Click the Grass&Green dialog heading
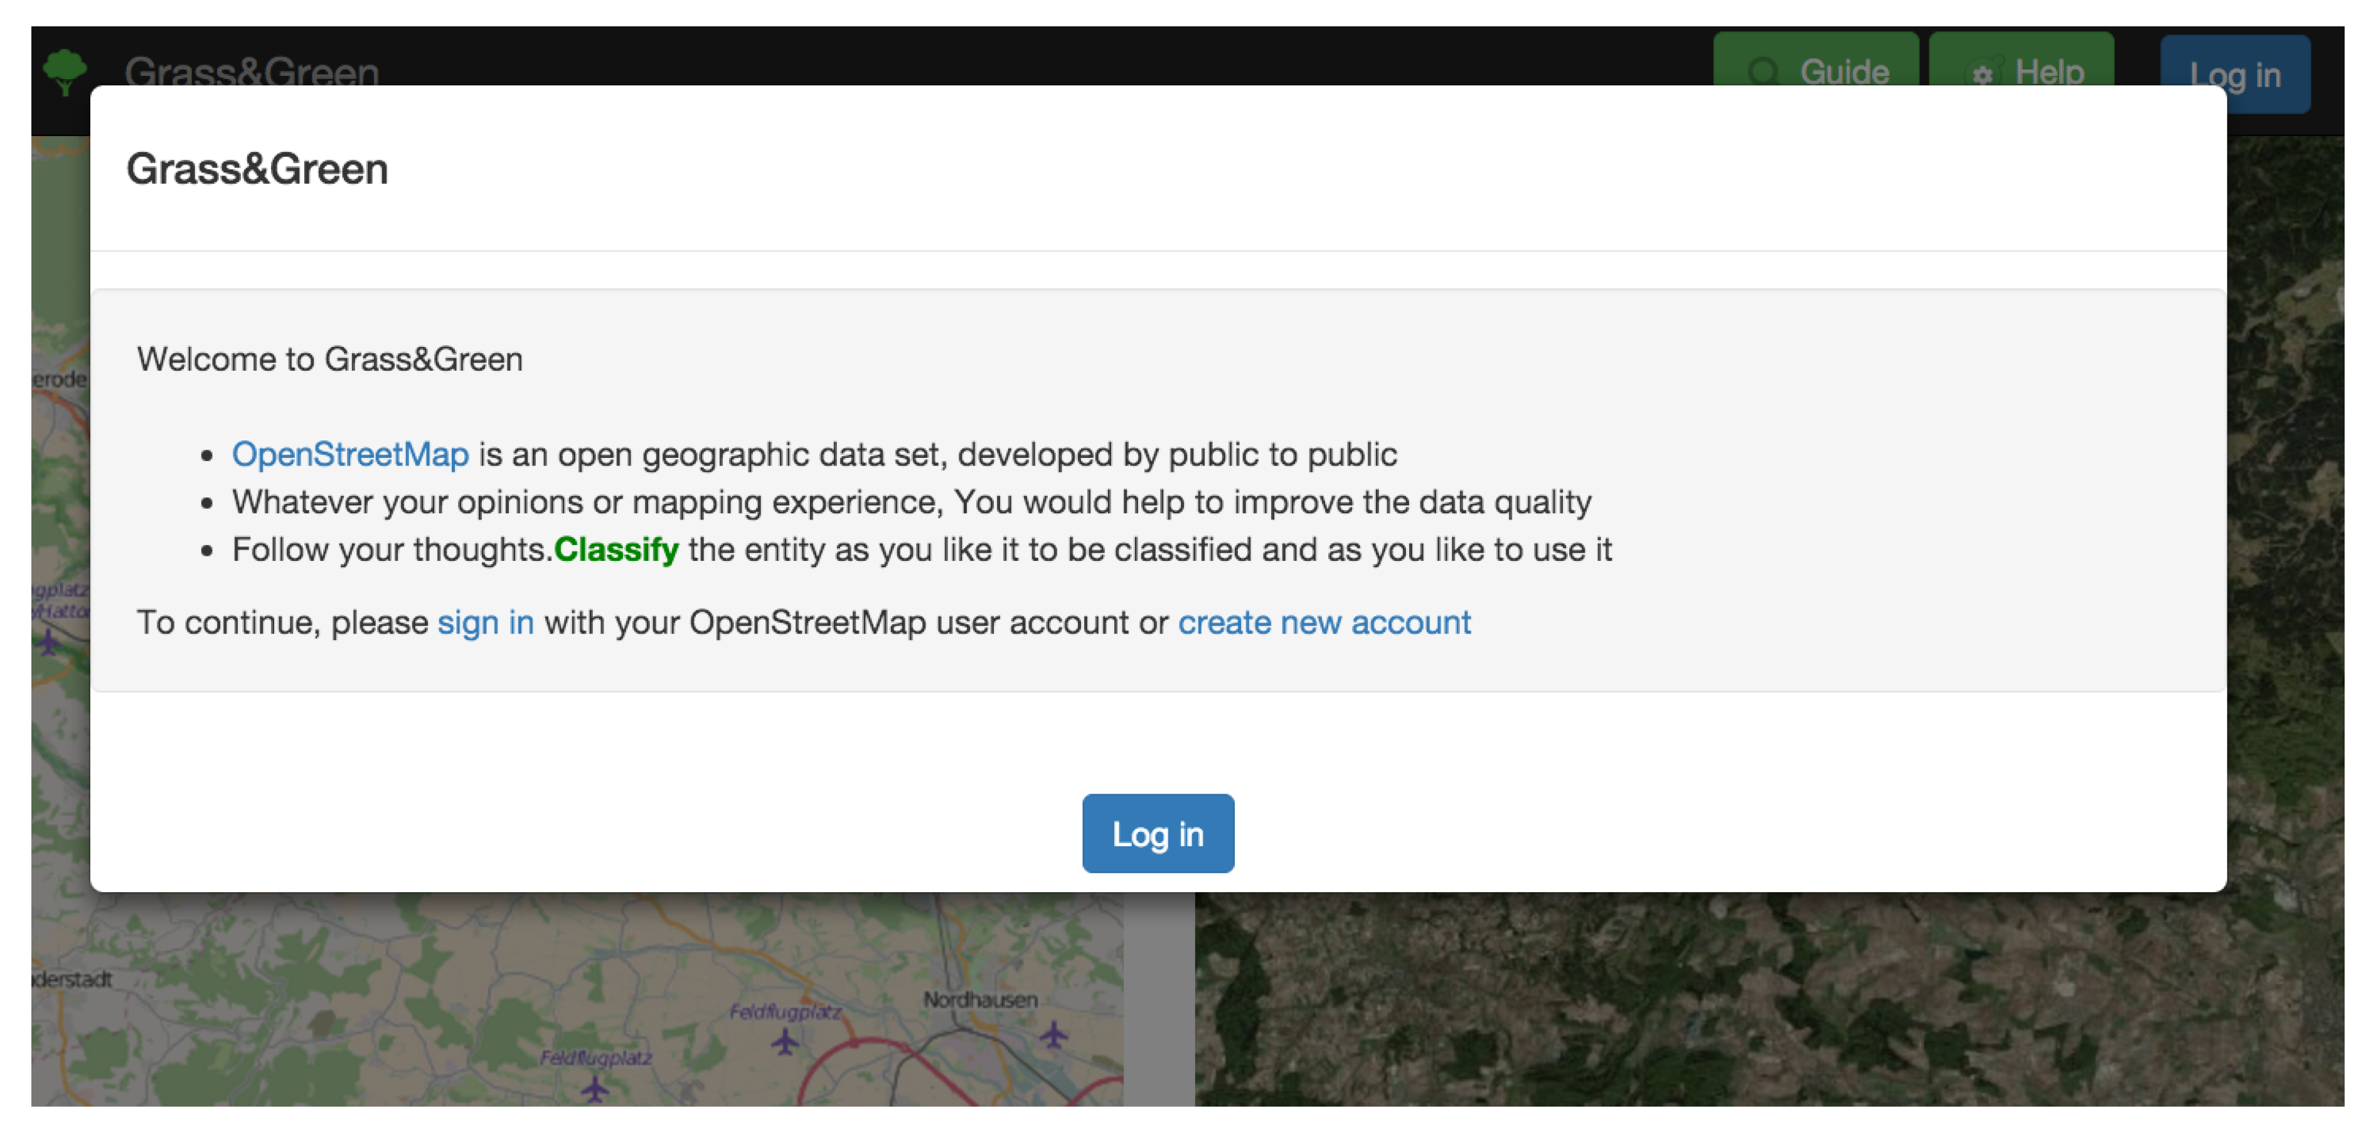This screenshot has width=2376, height=1143. [257, 169]
